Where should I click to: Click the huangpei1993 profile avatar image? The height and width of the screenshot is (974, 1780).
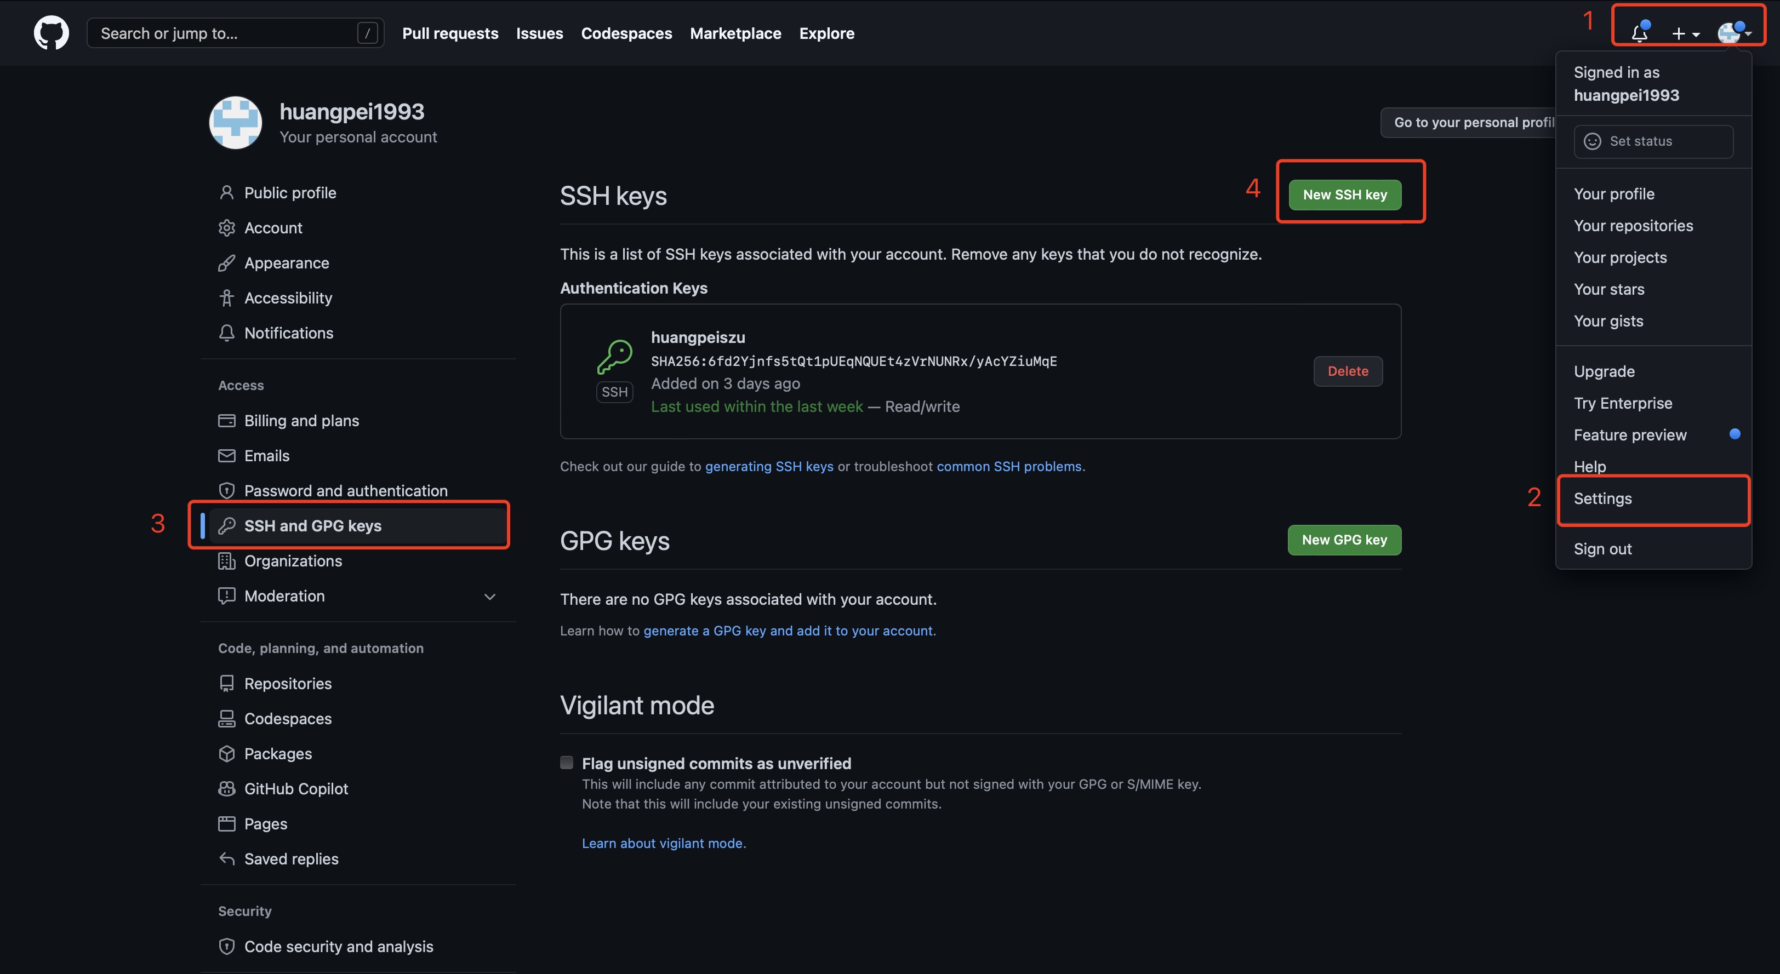pyautogui.click(x=236, y=123)
